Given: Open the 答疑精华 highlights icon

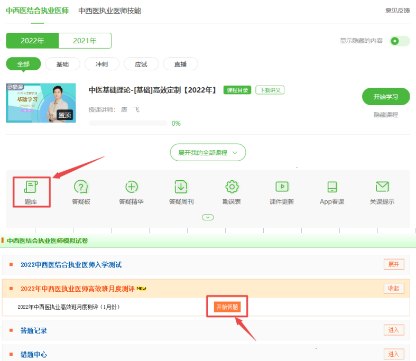Looking at the screenshot, I should click(131, 188).
